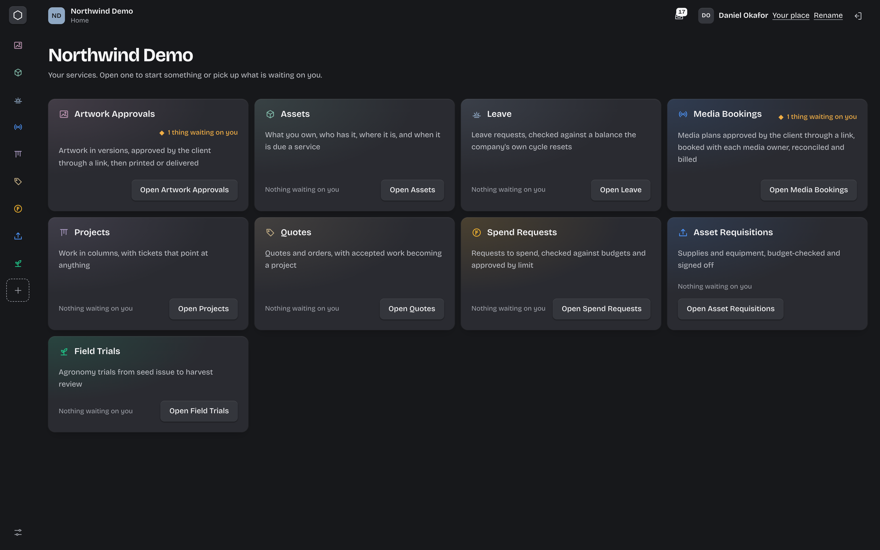The height and width of the screenshot is (550, 880).
Task: Click the ND workspace avatar
Action: pos(56,16)
